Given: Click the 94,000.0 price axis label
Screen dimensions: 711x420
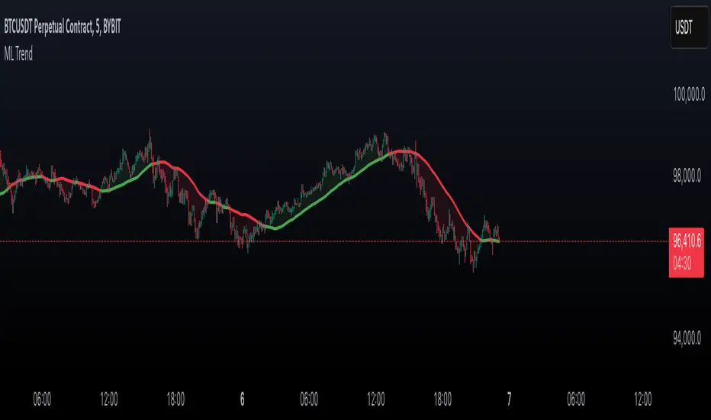Looking at the screenshot, I should [687, 338].
